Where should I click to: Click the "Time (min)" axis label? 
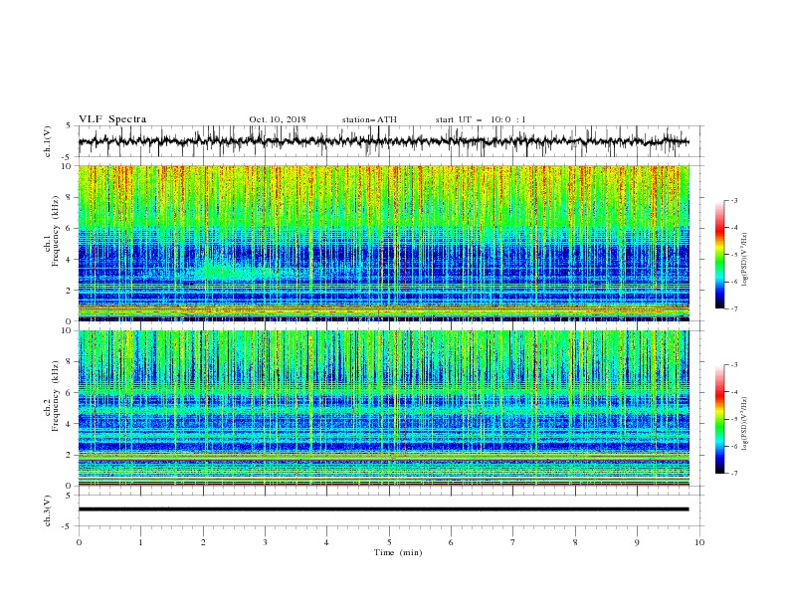coord(398,552)
